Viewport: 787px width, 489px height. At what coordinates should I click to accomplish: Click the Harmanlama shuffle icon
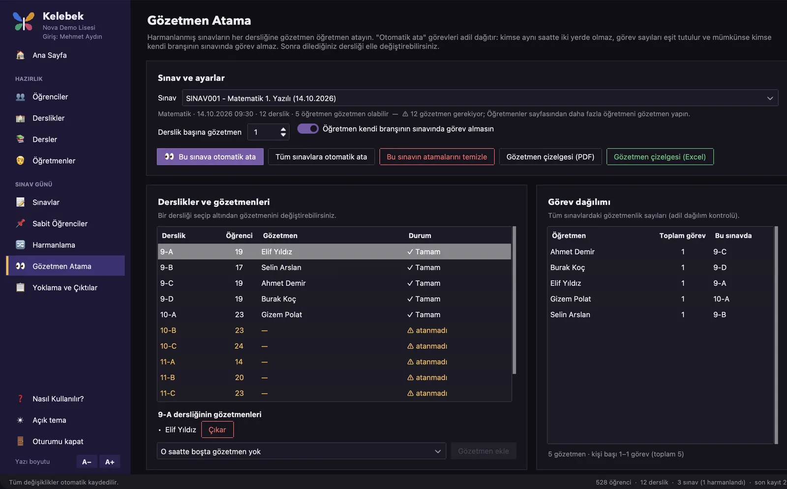click(x=20, y=245)
